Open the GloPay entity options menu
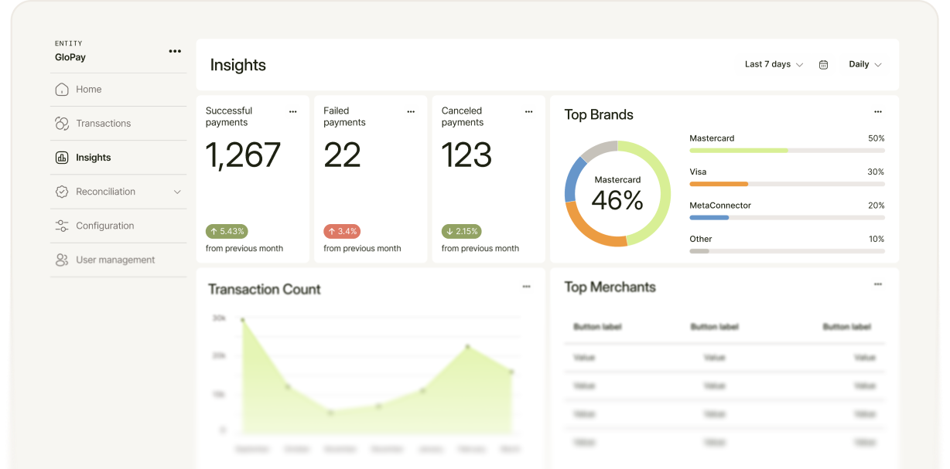This screenshot has width=950, height=469. click(x=175, y=51)
